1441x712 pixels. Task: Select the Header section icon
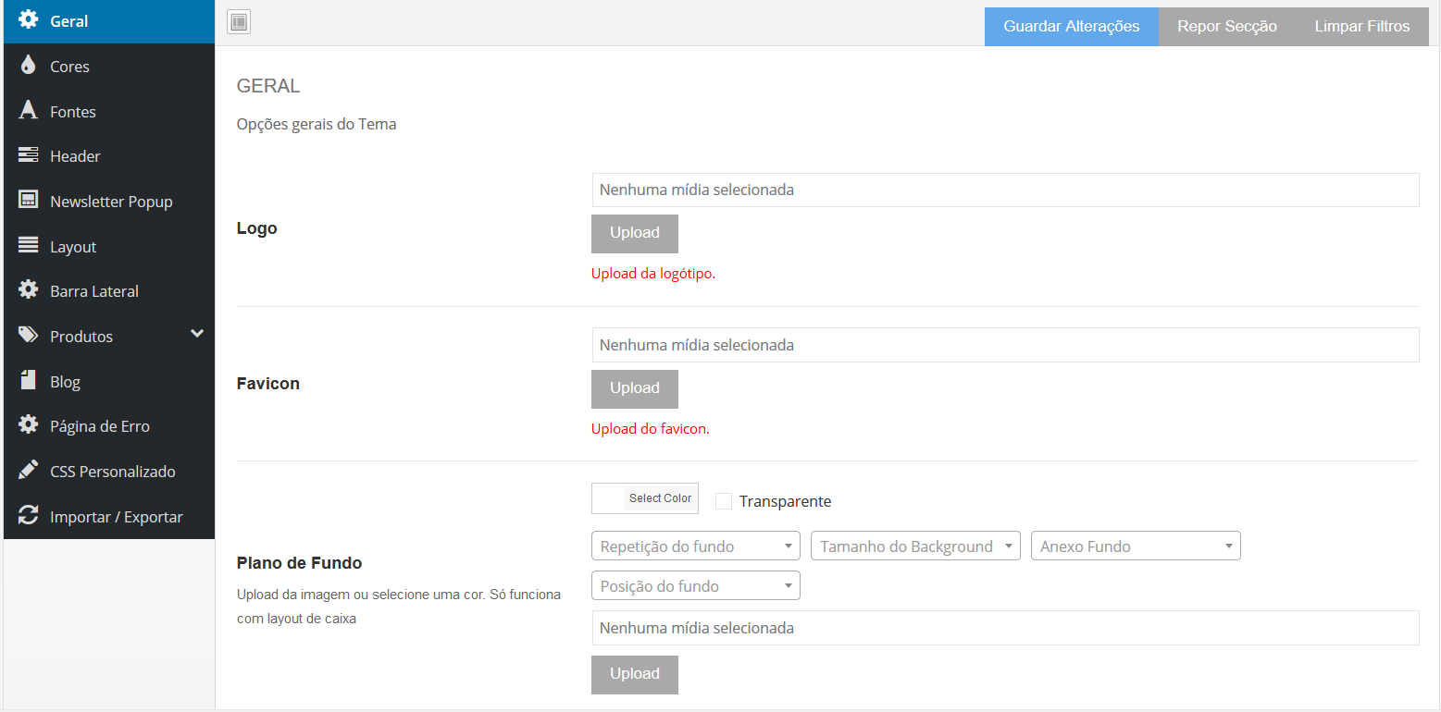pyautogui.click(x=28, y=155)
